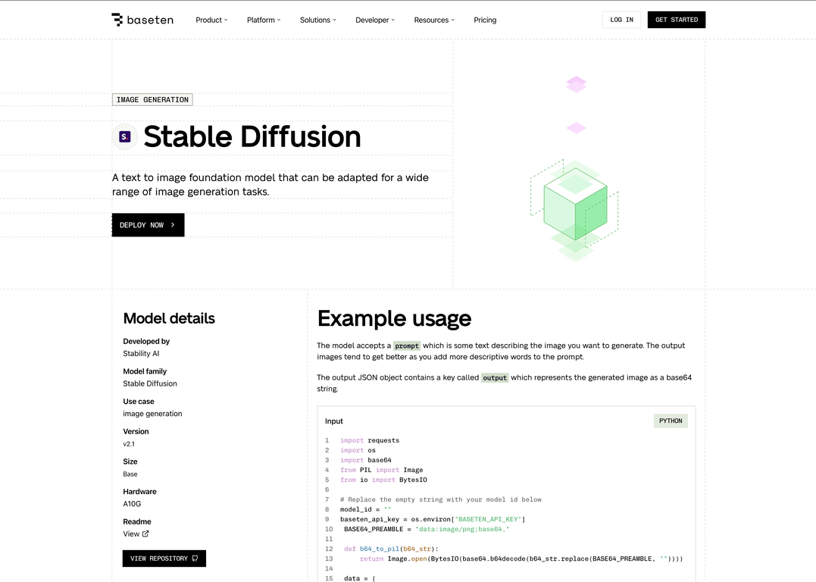Click the external link icon beside View
Image resolution: width=816 pixels, height=582 pixels.
click(145, 533)
